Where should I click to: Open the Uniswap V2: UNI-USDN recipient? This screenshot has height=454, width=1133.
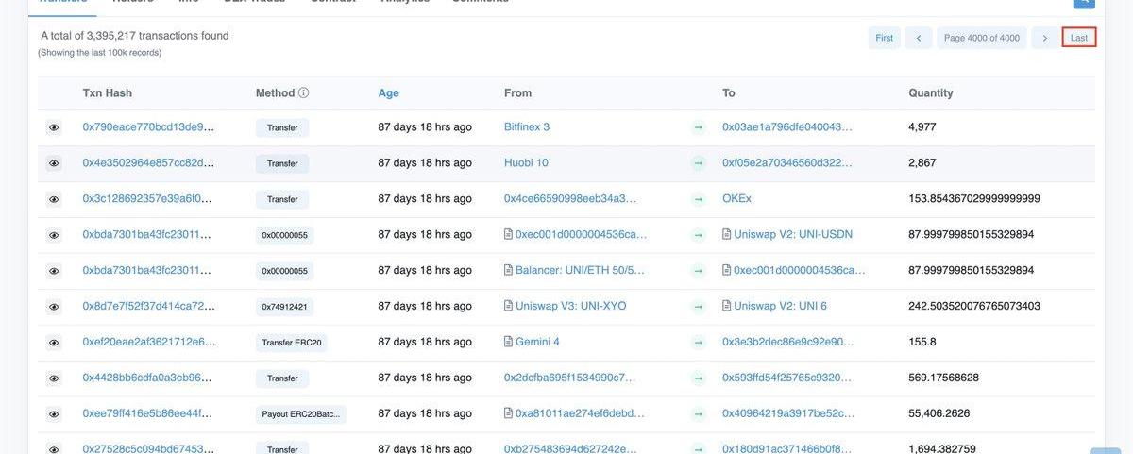[793, 234]
